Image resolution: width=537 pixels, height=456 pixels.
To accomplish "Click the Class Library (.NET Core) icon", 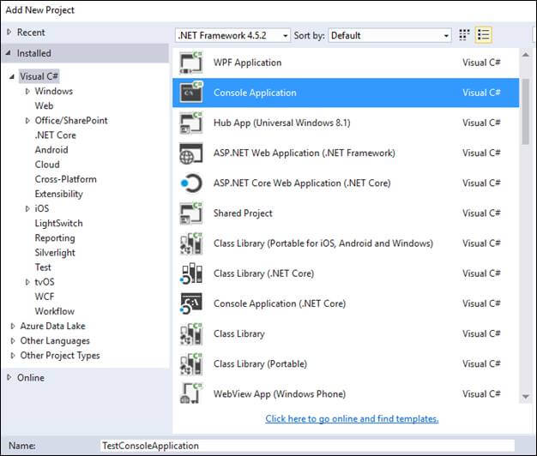I will tap(190, 273).
